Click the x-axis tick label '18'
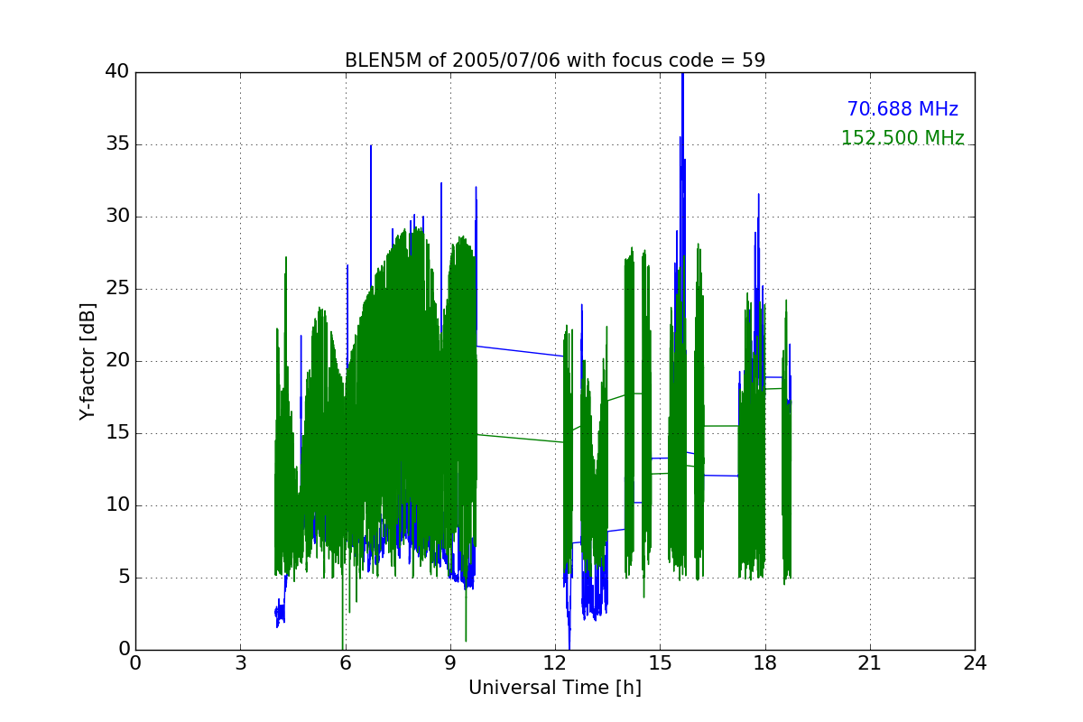 (x=765, y=662)
